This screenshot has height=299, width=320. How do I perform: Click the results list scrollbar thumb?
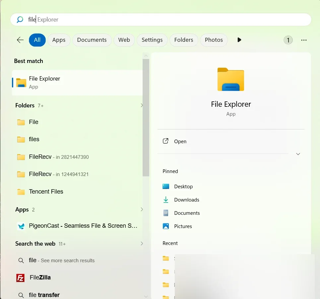click(x=146, y=118)
